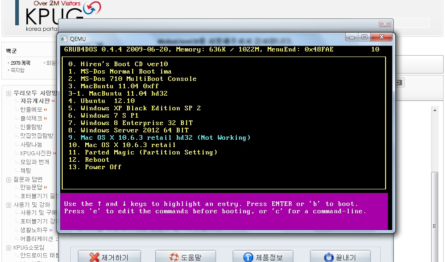Maximize the QEMU window
445x262 pixels.
[x=364, y=37]
